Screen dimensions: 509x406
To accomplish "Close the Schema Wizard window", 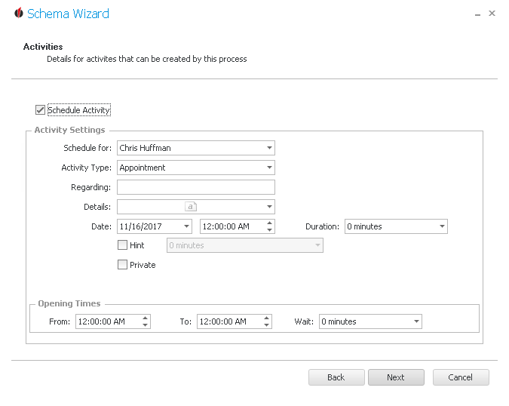I will (x=492, y=14).
